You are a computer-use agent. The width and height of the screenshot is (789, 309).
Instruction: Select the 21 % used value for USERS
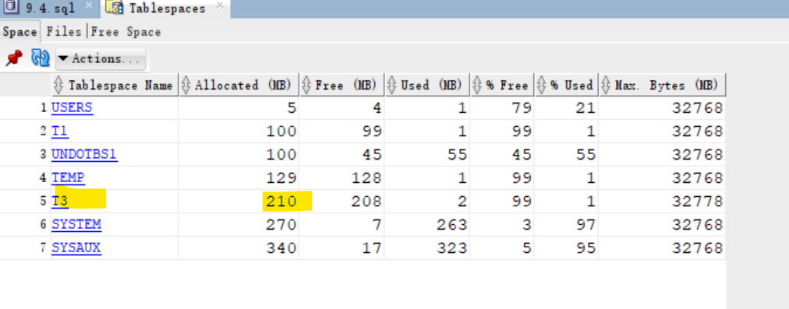pos(586,108)
